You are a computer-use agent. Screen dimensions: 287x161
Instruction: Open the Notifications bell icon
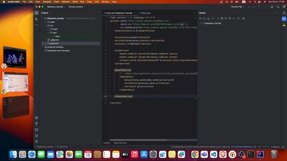tap(284, 13)
